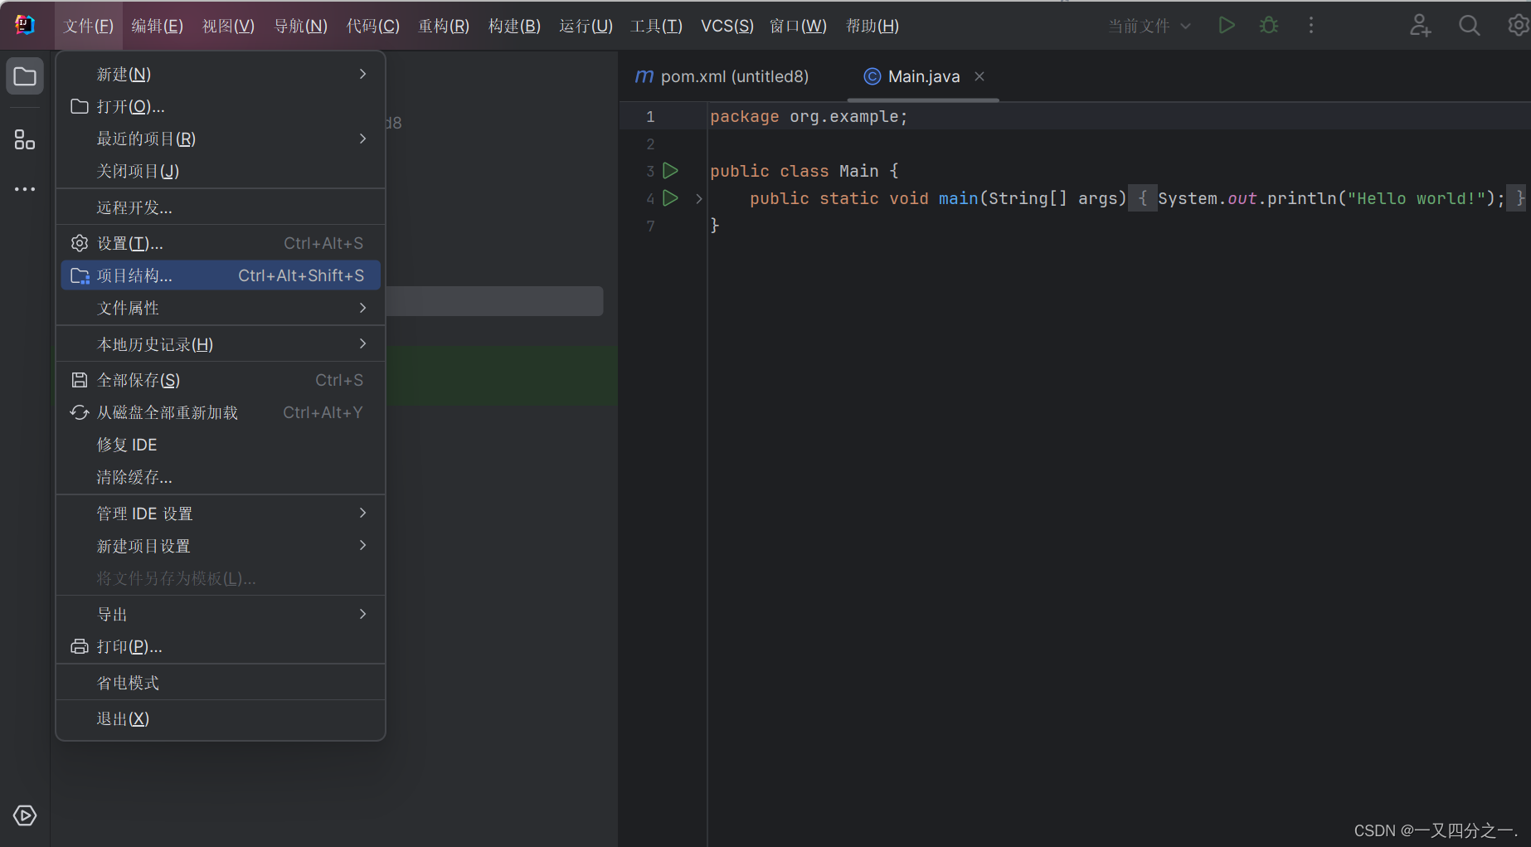Click the closing brace on line 7
This screenshot has height=847, width=1531.
tap(715, 226)
